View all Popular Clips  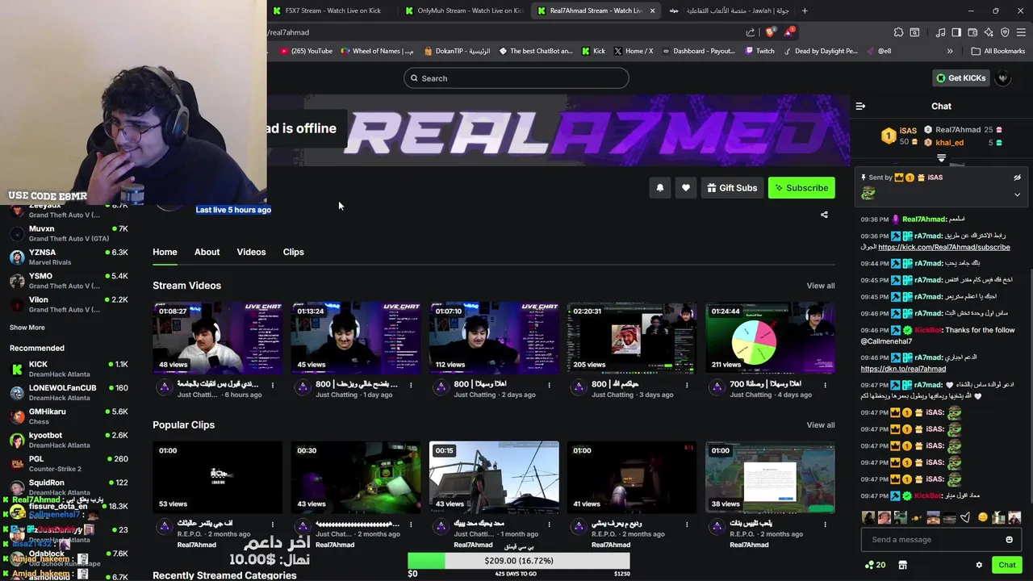820,425
